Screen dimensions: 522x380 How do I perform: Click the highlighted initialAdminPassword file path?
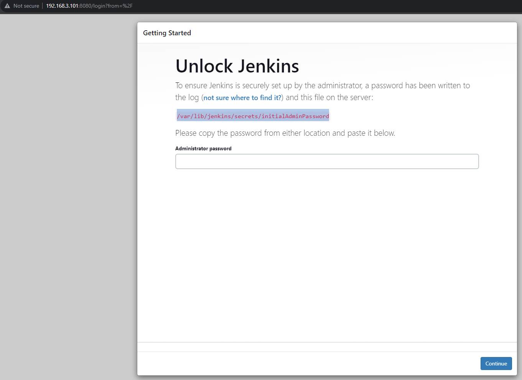coord(253,116)
